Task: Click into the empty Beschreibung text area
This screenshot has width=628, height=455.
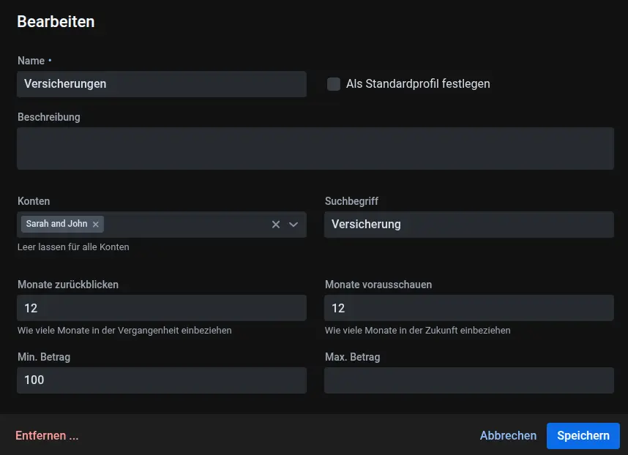Action: tap(315, 148)
